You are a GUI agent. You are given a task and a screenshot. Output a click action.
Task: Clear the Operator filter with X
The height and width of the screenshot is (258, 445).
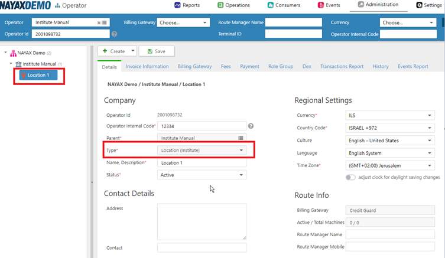(x=99, y=22)
